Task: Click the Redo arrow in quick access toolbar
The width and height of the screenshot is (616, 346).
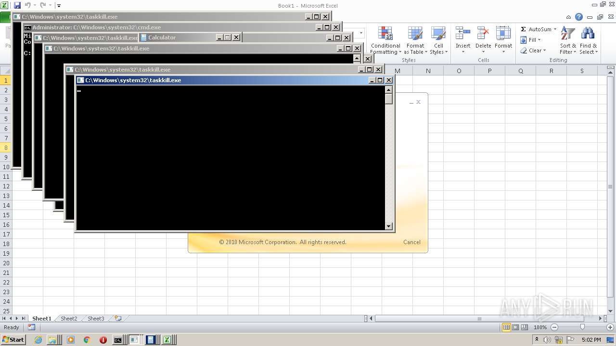Action: pos(43,5)
